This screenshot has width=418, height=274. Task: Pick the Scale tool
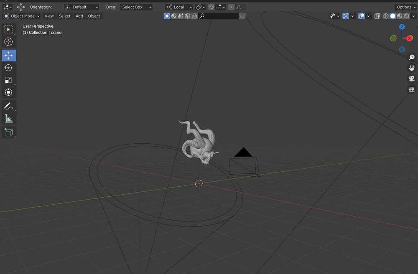(x=9, y=80)
